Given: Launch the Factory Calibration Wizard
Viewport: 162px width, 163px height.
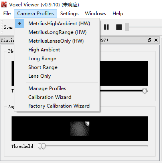Looking at the screenshot, I should (57, 106).
